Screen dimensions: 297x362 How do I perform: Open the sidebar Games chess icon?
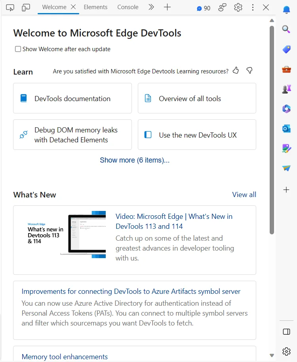pyautogui.click(x=286, y=89)
